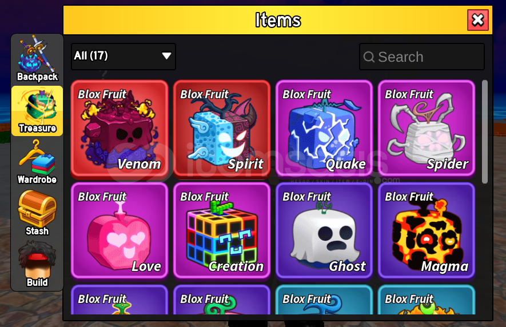Click the magnifier icon in Search box
The height and width of the screenshot is (327, 506).
(369, 57)
